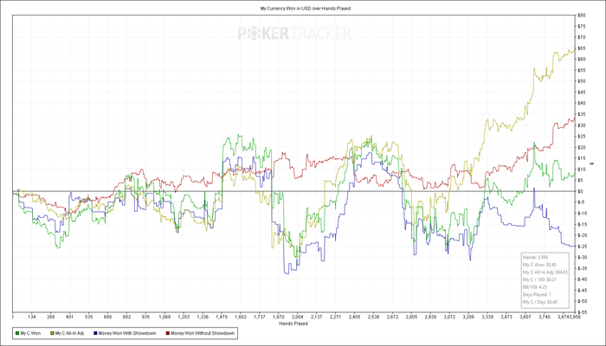Click the blue Money Won With Showdown swatch

click(95, 333)
